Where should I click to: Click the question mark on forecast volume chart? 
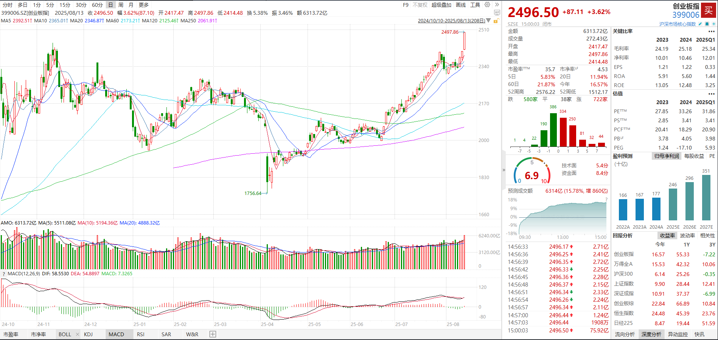(x=606, y=200)
